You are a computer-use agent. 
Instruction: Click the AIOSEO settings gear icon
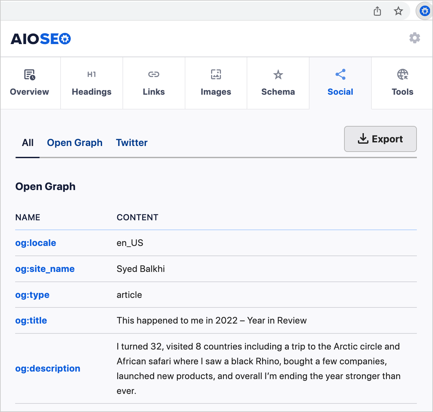point(415,38)
